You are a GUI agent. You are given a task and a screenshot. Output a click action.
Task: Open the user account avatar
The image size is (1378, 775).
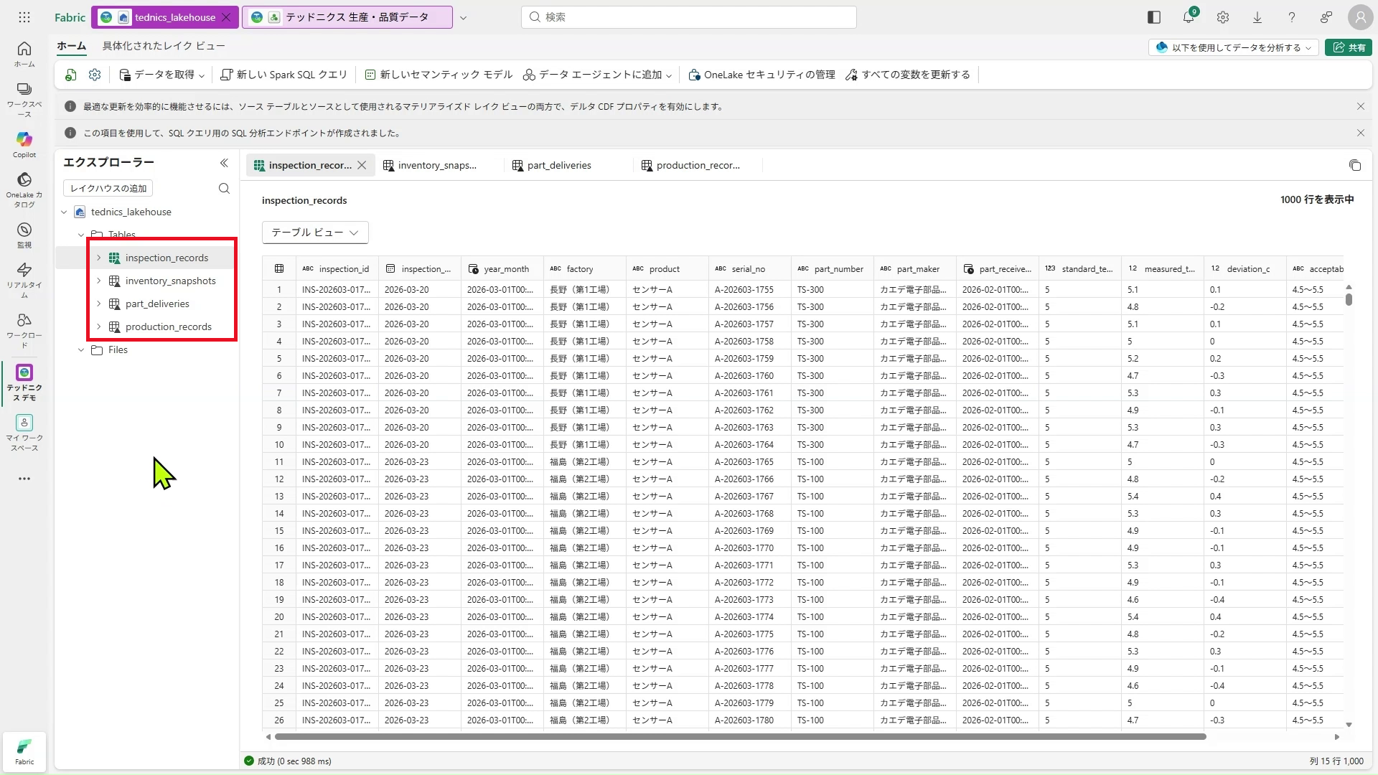pos(1360,17)
